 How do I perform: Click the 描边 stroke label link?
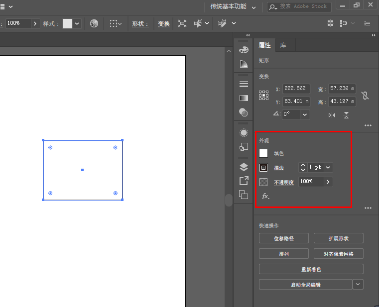click(x=279, y=168)
